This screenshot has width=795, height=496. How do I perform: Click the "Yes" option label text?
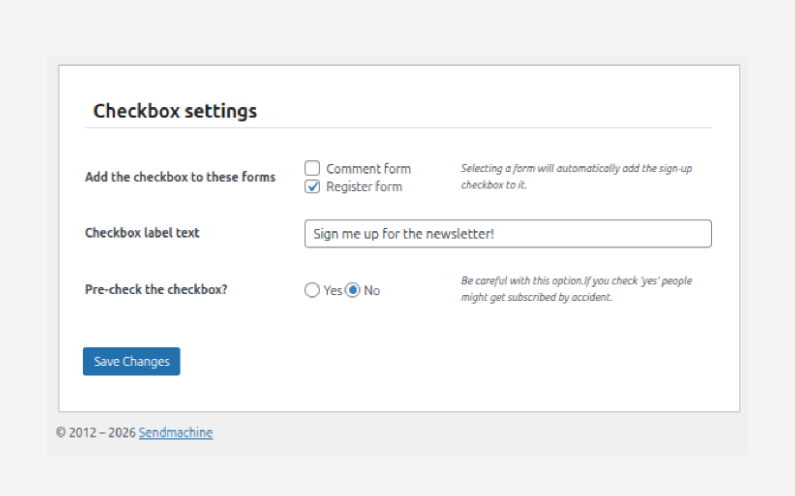pos(333,290)
